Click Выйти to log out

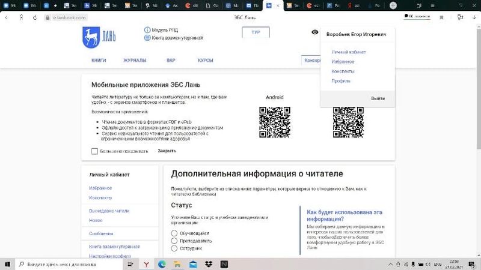point(378,98)
